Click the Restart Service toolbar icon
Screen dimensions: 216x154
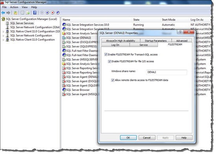click(58, 13)
